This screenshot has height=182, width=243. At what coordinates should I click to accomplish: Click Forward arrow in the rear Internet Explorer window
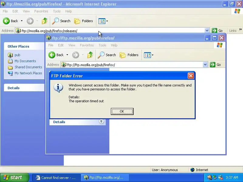coord(30,21)
